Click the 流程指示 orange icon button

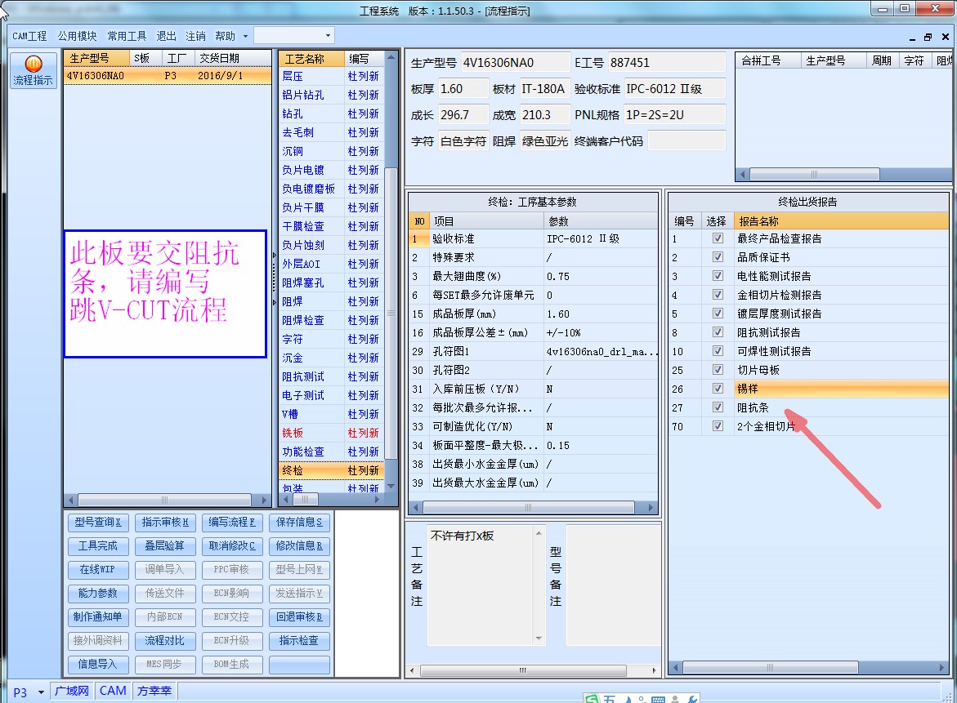click(34, 71)
